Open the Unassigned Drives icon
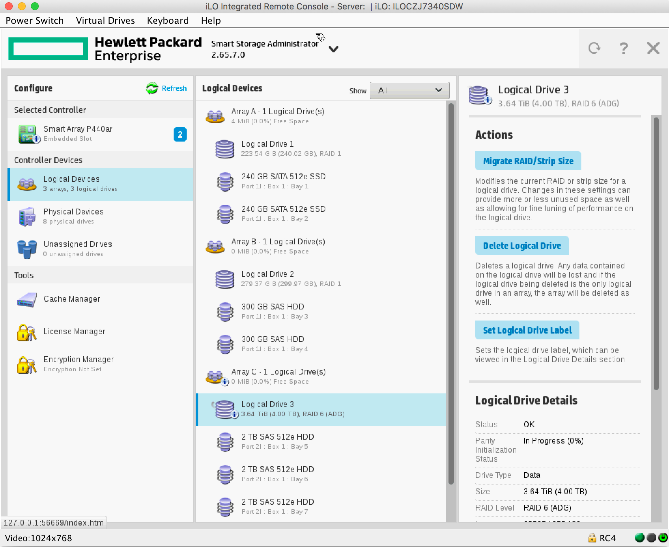Viewport: 669px width, 547px height. pyautogui.click(x=27, y=249)
